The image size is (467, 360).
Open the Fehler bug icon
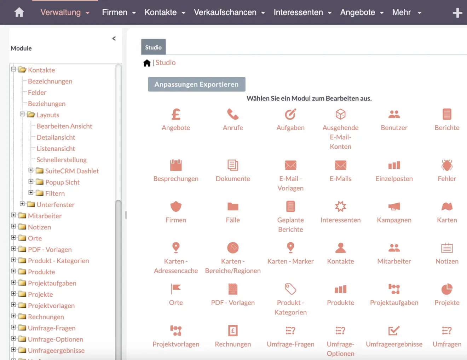click(x=447, y=165)
